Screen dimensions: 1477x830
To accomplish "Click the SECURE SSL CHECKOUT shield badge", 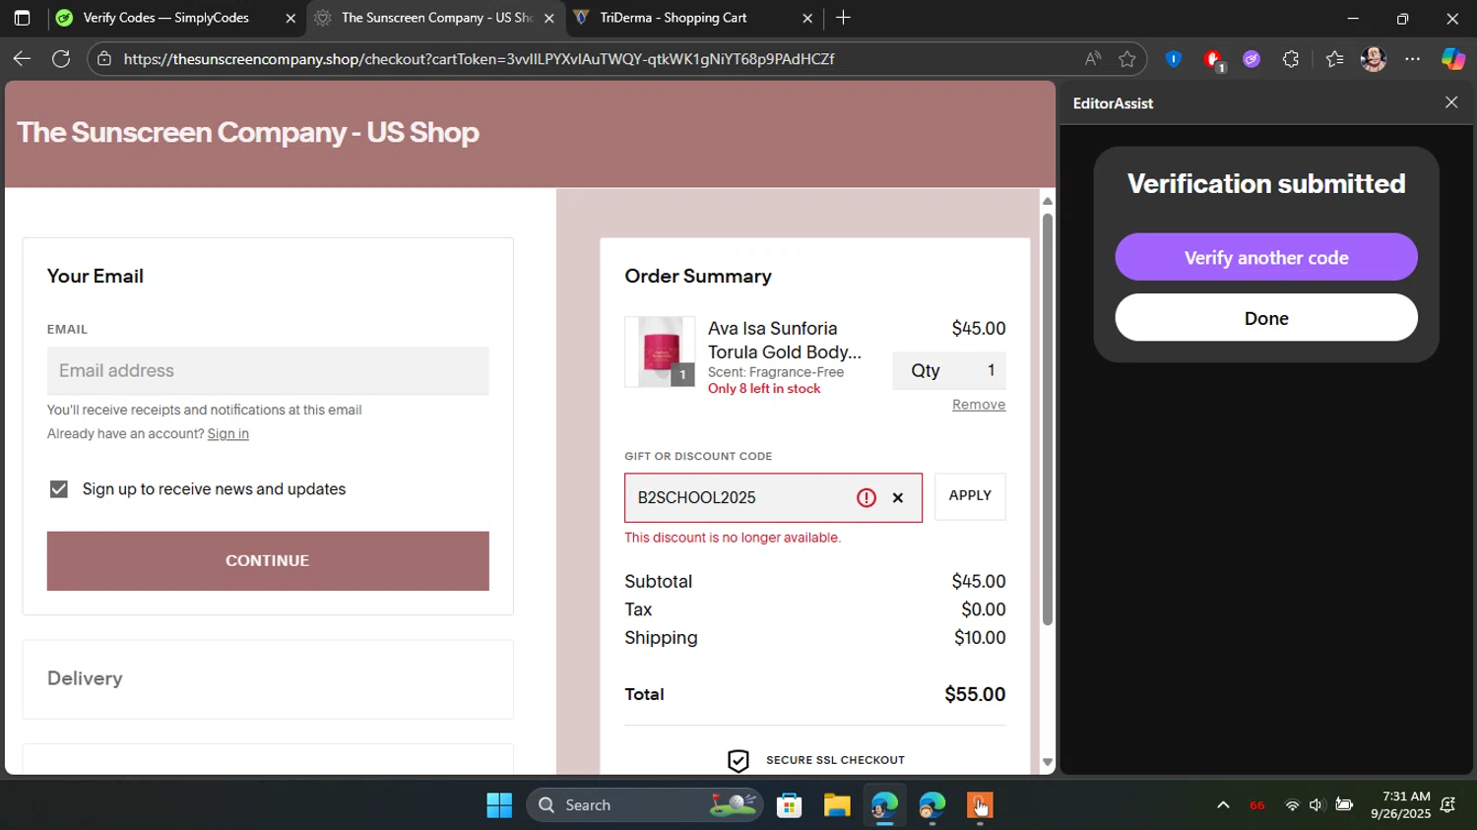I will 738,760.
